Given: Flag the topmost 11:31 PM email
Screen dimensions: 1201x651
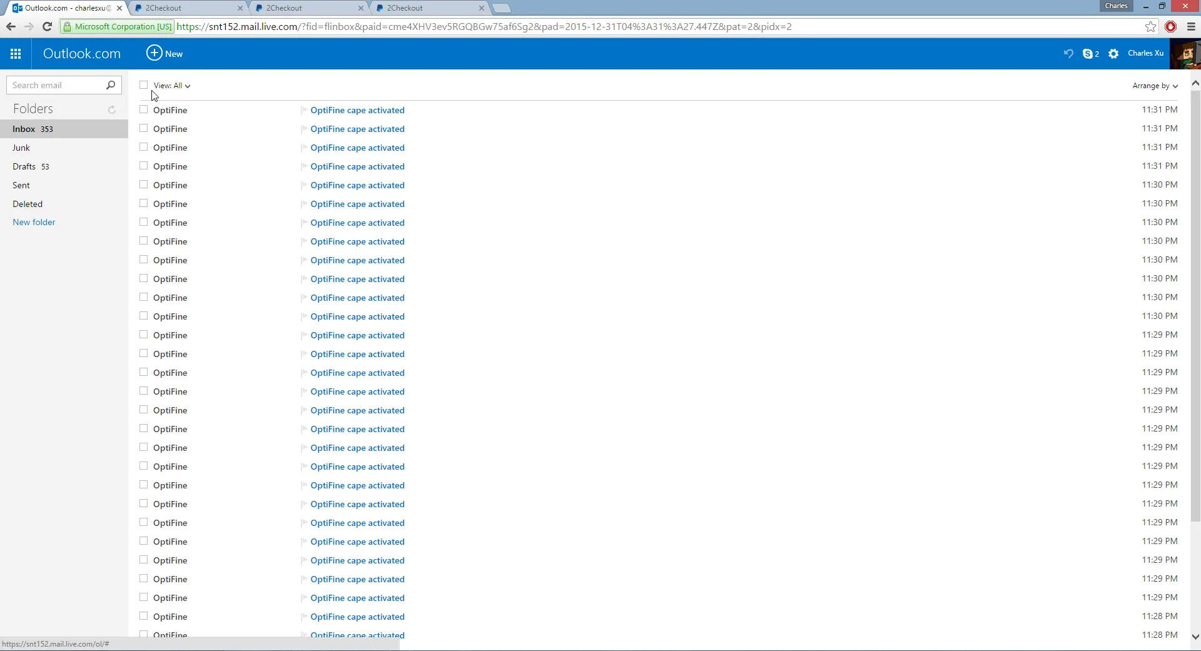Looking at the screenshot, I should tap(304, 110).
